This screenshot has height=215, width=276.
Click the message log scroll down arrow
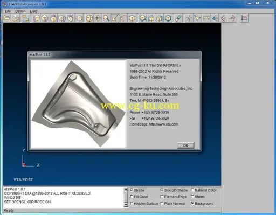pyautogui.click(x=126, y=205)
